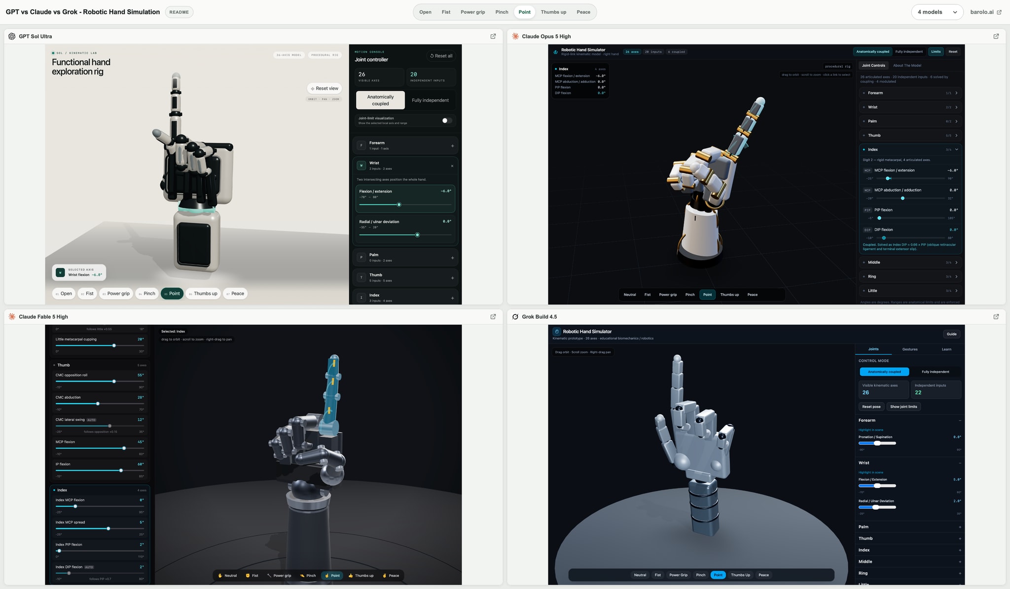Click Reset view on GPT Sol Ultra viewport
The image size is (1010, 589).
[325, 88]
